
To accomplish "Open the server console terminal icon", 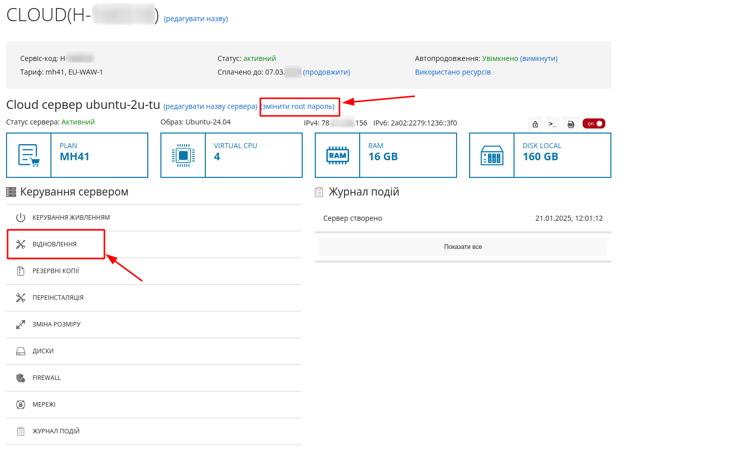I will point(552,124).
